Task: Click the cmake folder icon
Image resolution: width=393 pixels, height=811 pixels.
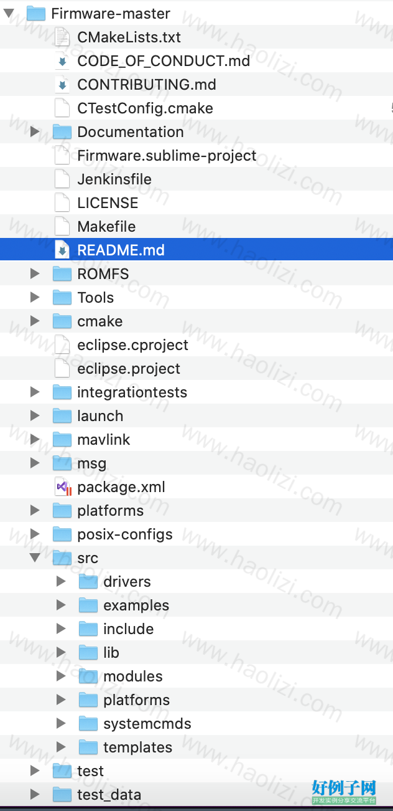Action: tap(62, 321)
